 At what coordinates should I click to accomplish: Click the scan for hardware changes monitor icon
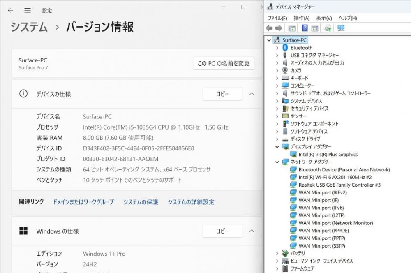coord(341,28)
